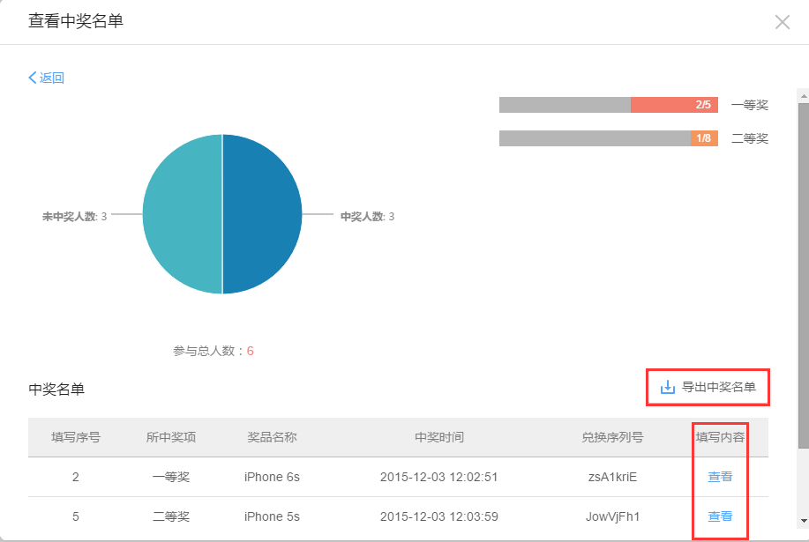
Task: Click 填写序号 value 2
Action: tap(76, 477)
